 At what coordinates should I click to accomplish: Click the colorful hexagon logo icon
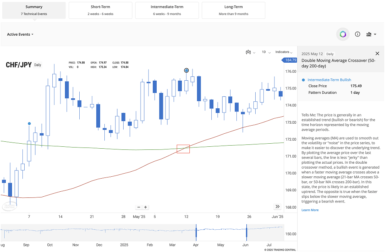point(343,34)
